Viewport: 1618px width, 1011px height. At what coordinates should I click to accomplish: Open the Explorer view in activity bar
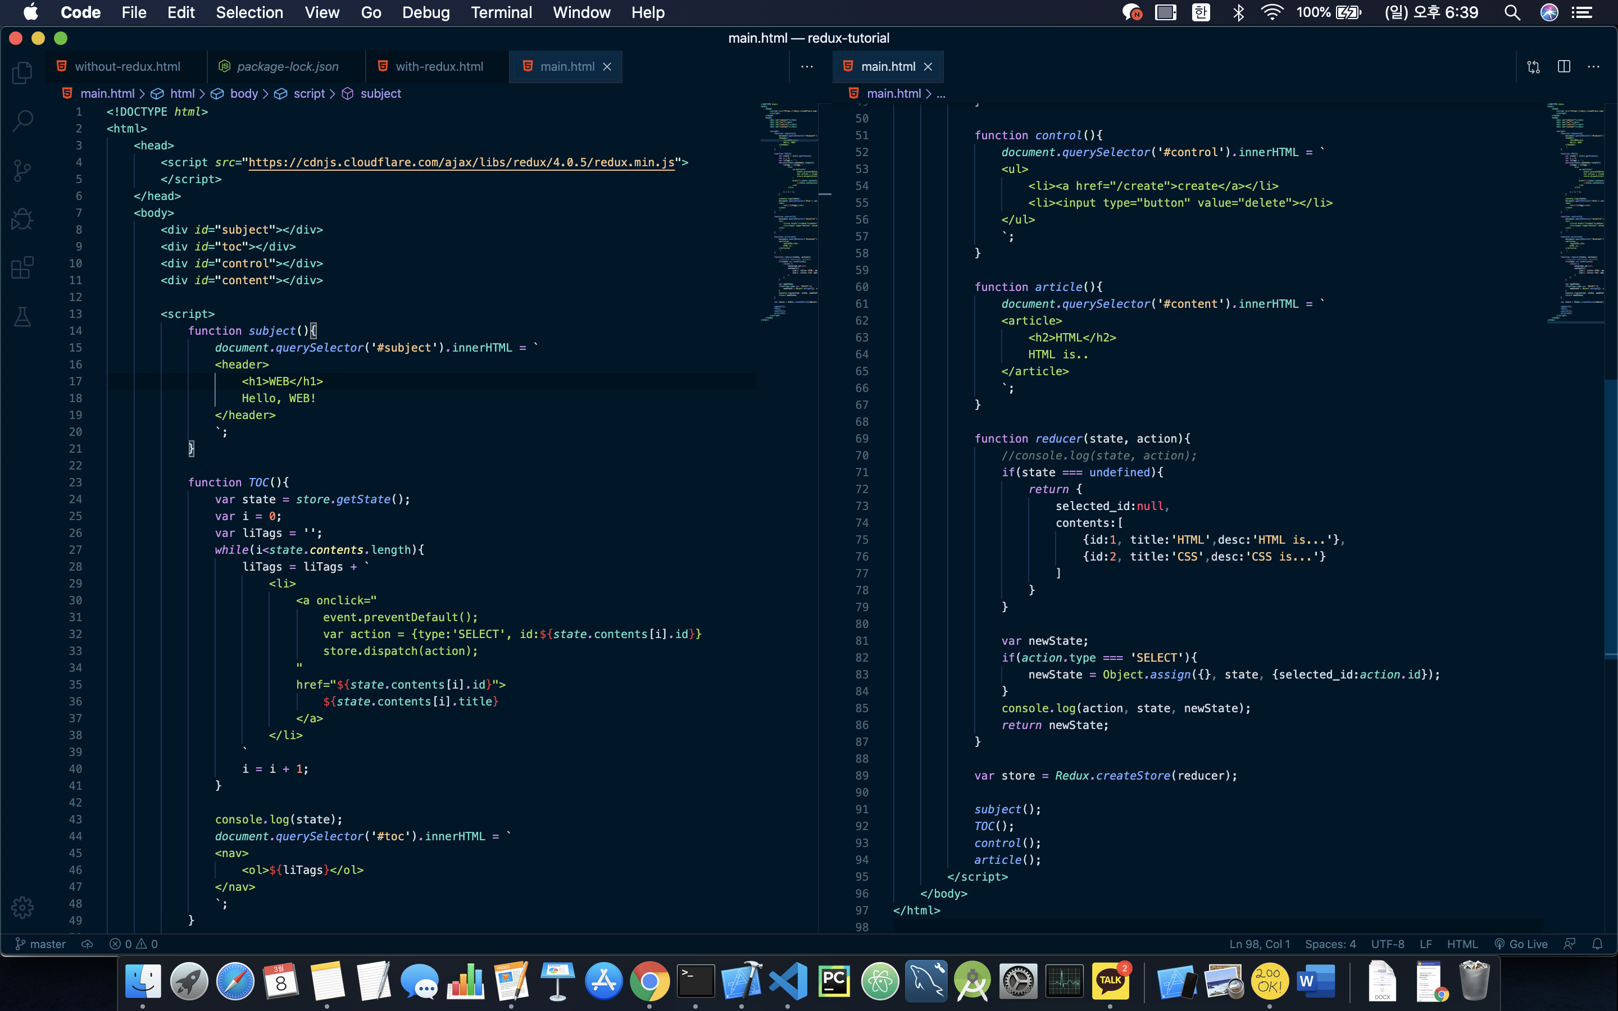(x=22, y=72)
